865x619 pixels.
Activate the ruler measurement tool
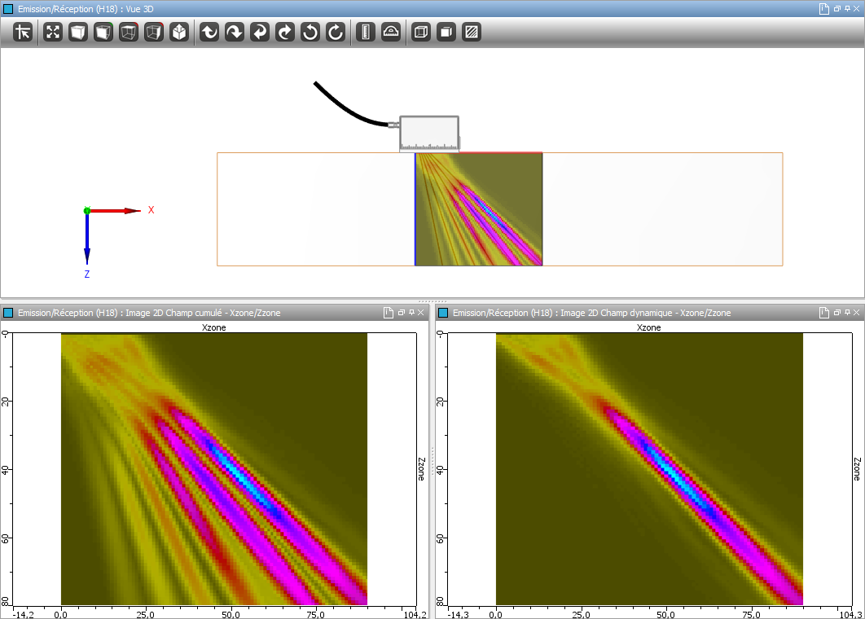[x=365, y=33]
